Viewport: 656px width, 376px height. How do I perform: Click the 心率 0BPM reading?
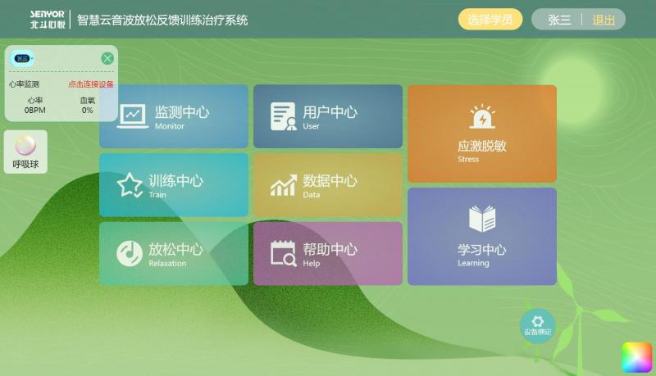click(x=34, y=106)
